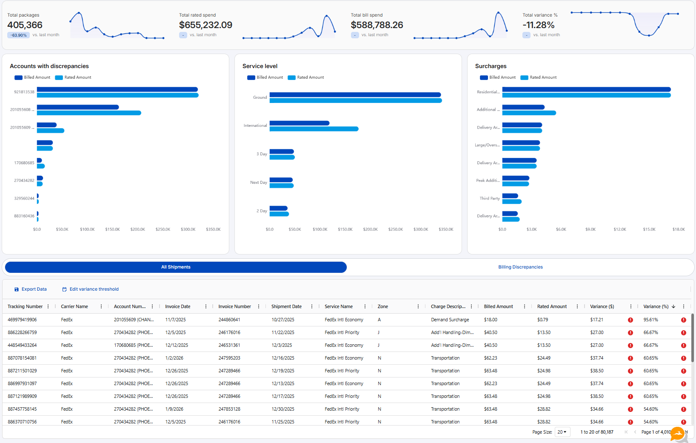Image resolution: width=696 pixels, height=443 pixels.
Task: Switch to Billing Discrepancies tab
Action: 520,267
